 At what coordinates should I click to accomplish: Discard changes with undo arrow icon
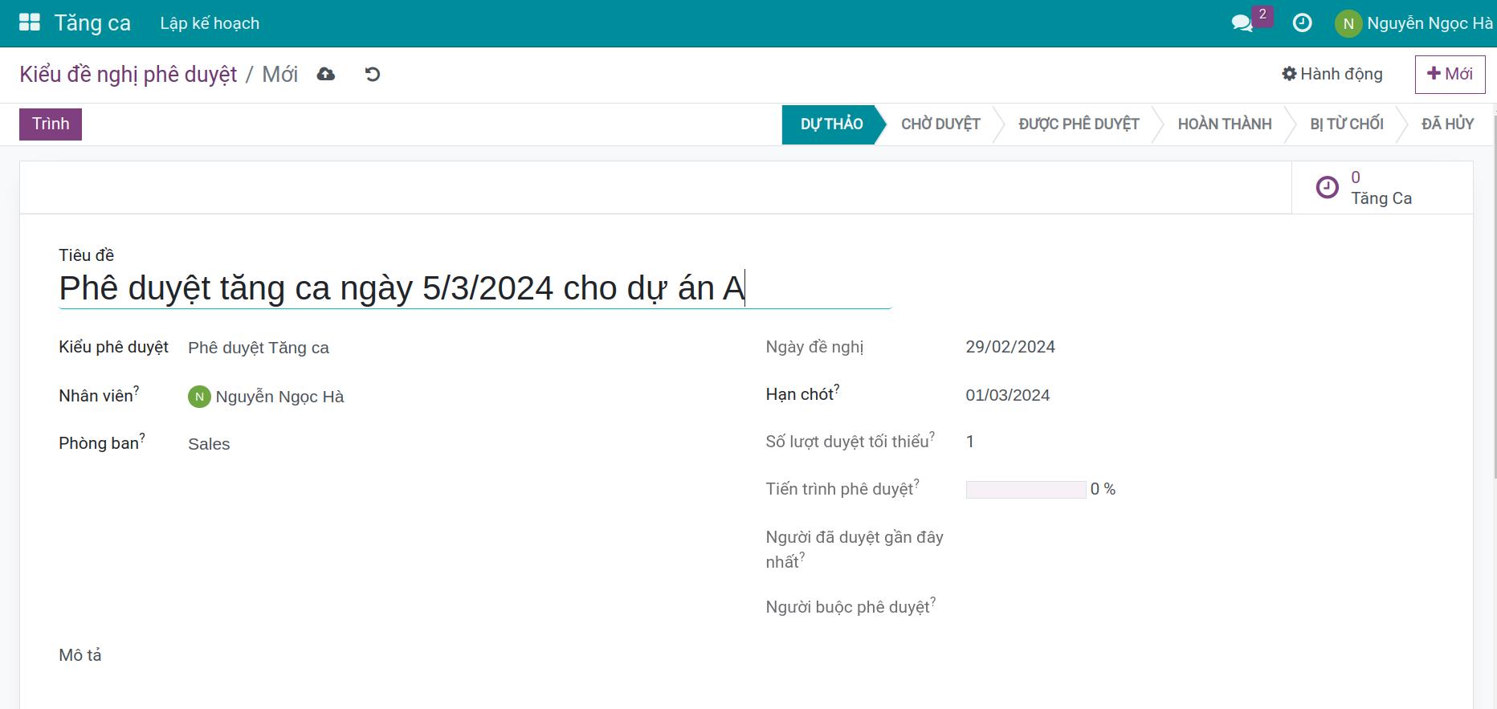(x=373, y=75)
